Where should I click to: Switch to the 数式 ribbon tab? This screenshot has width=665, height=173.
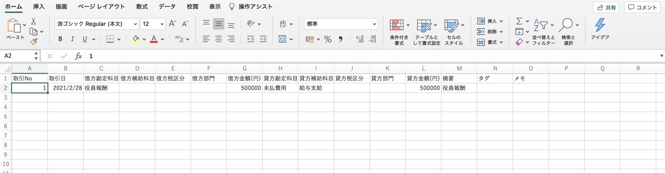tap(142, 7)
